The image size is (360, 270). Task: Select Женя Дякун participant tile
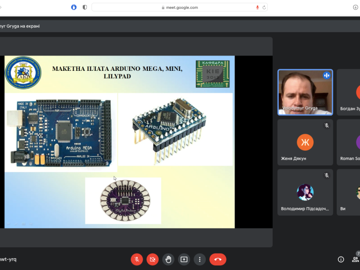[x=305, y=143]
